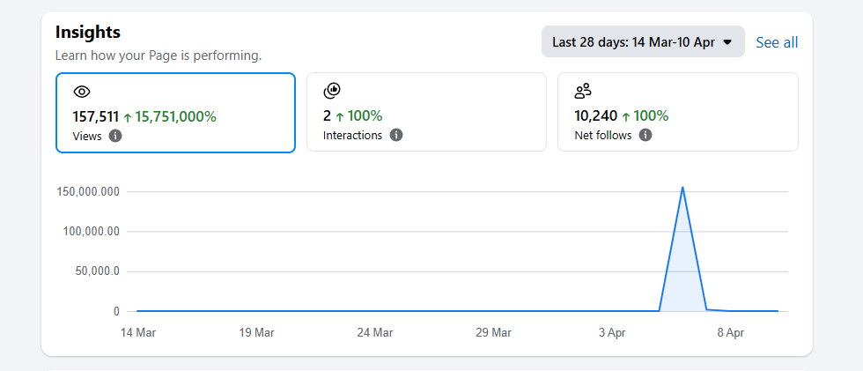Click the 14 Mar label on the x-axis
Screen dimensions: 863x371
tap(137, 333)
